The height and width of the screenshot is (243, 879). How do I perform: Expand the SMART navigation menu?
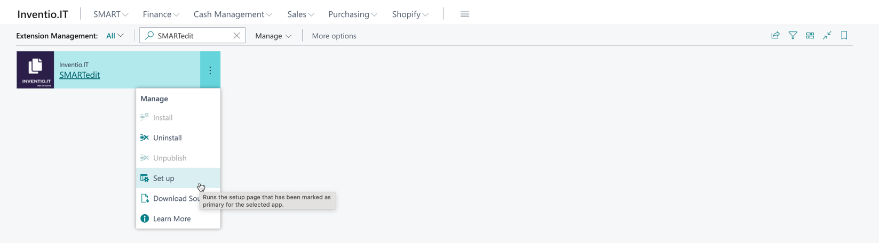pos(110,14)
